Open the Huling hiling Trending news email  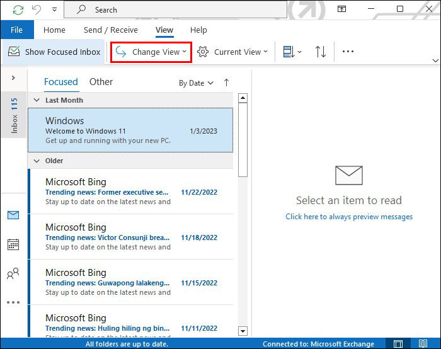point(130,321)
